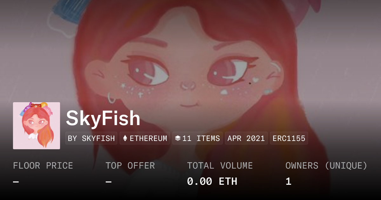The width and height of the screenshot is (381, 200).
Task: Click the 0.00 ETH volume value
Action: [212, 182]
